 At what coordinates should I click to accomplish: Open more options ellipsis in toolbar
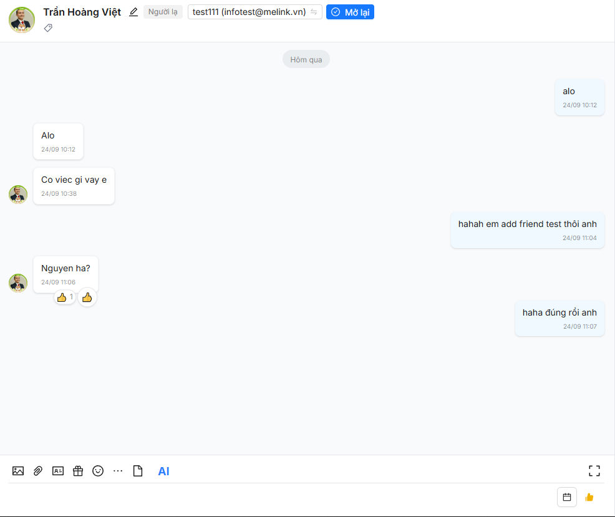pos(118,471)
